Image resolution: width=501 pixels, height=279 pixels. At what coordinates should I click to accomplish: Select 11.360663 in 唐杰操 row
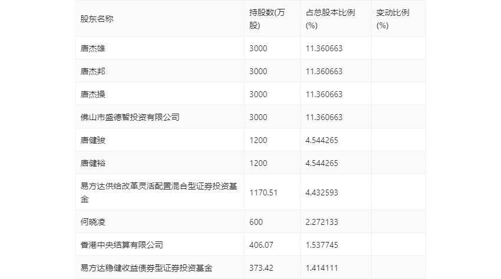tap(324, 94)
